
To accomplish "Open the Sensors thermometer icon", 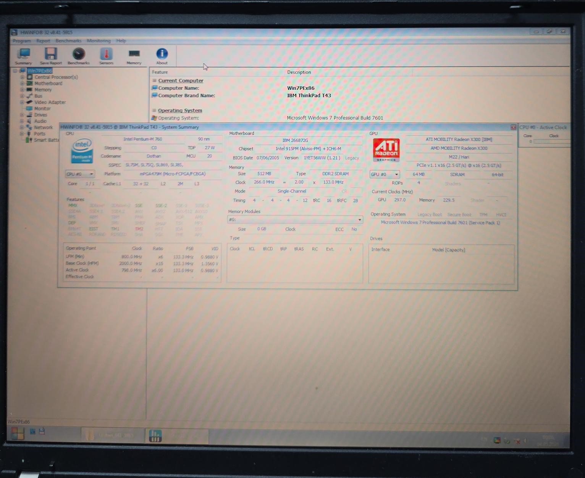I will point(106,54).
